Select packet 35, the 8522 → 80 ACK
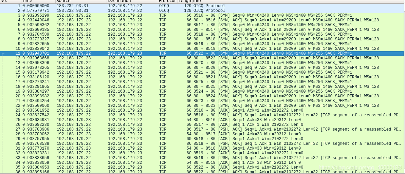 coord(202,167)
